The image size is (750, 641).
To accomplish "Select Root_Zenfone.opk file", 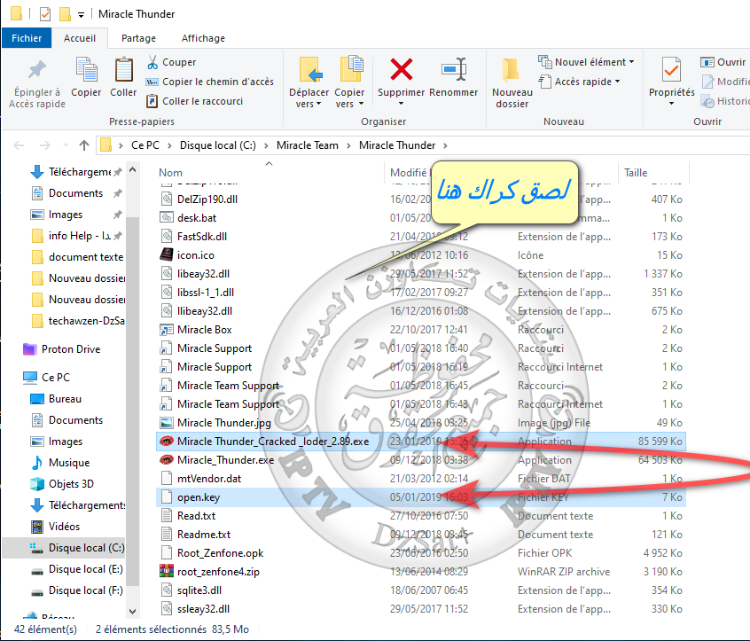I will click(x=220, y=553).
